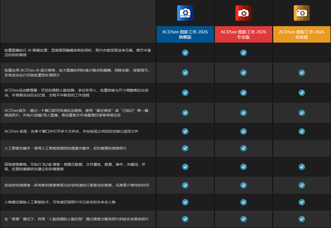Click 专业版 checkmark for 人工智能关键字 row

coord(243,148)
